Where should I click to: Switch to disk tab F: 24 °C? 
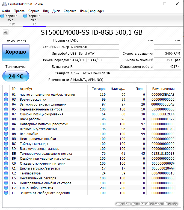coord(34,20)
